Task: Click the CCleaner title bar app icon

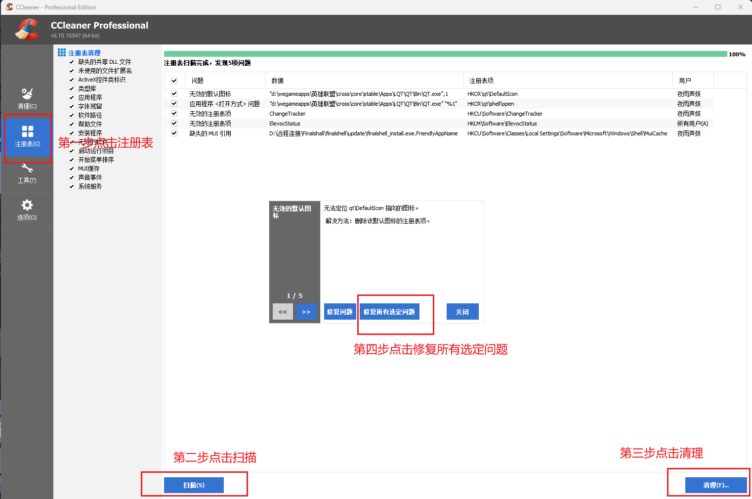Action: tap(9, 7)
